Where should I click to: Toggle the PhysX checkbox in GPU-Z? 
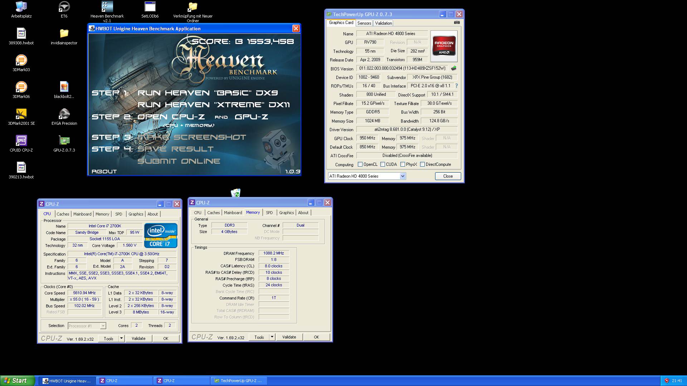pyautogui.click(x=403, y=164)
